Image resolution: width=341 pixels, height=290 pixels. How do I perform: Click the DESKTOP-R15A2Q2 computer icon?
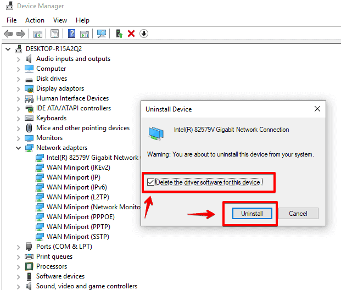click(19, 49)
